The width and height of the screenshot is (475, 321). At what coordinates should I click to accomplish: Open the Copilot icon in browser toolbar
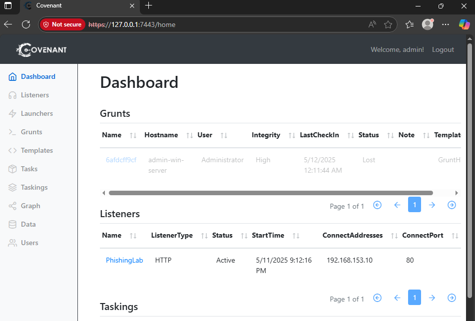coord(464,24)
